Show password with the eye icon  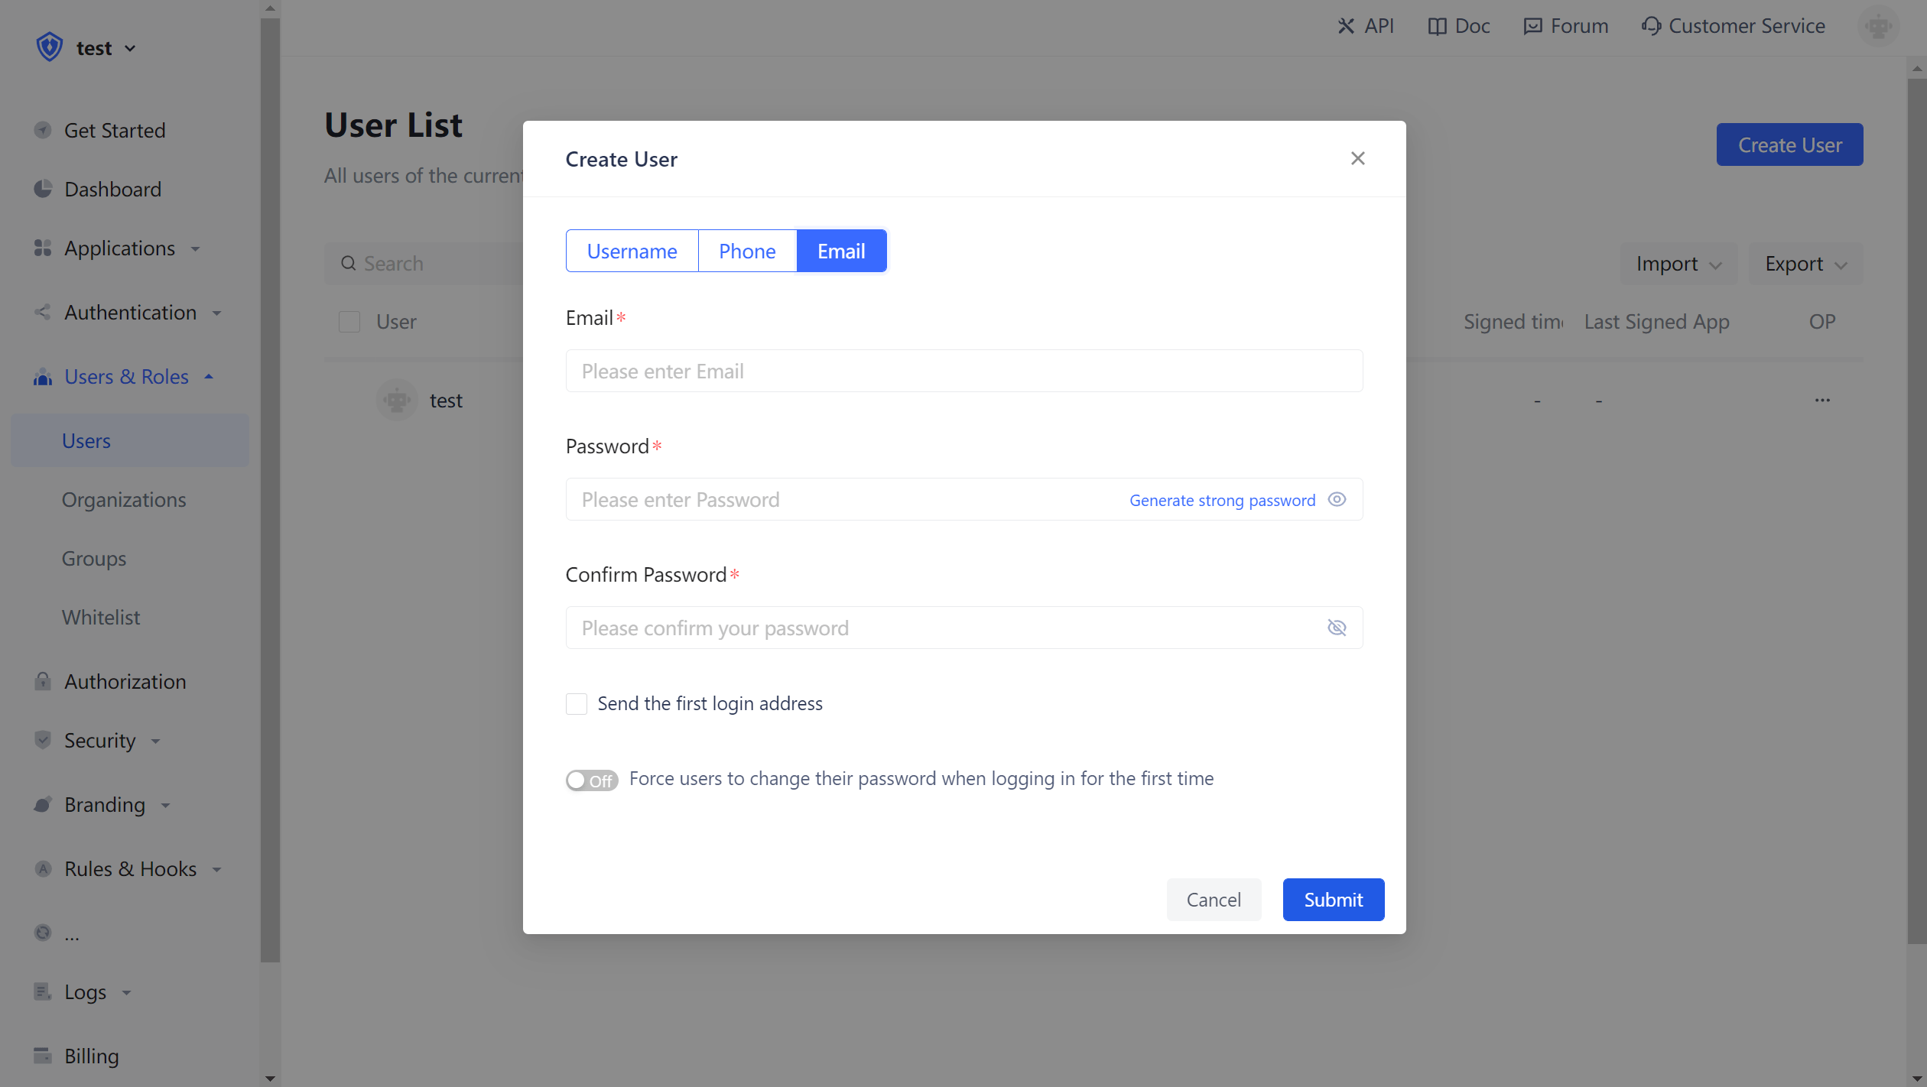click(x=1337, y=499)
